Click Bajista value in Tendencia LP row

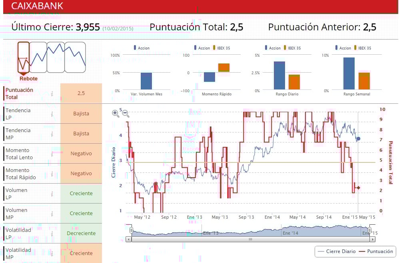coord(81,114)
